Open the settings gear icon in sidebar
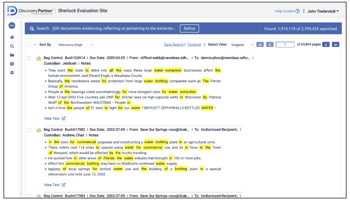Viewport: 350px width, 202px height. [x=12, y=73]
